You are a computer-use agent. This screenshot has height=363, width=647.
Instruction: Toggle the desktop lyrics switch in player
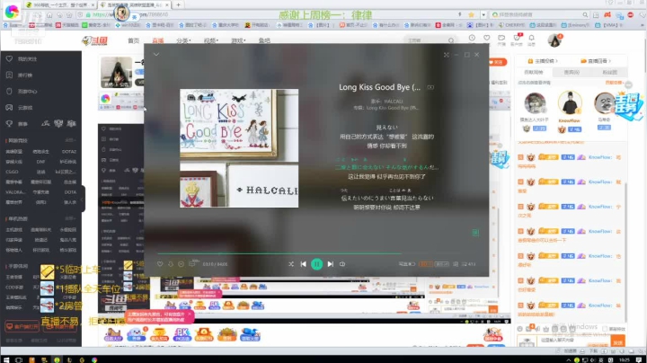(x=407, y=264)
